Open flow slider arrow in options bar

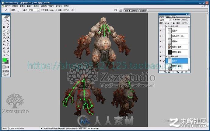pos(69,10)
